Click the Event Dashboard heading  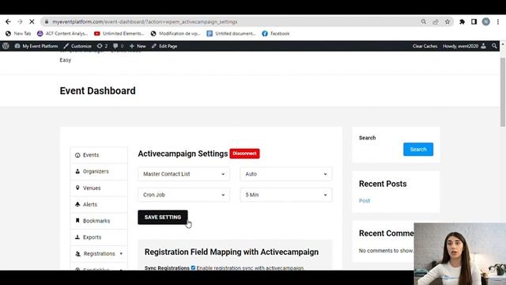pos(97,91)
